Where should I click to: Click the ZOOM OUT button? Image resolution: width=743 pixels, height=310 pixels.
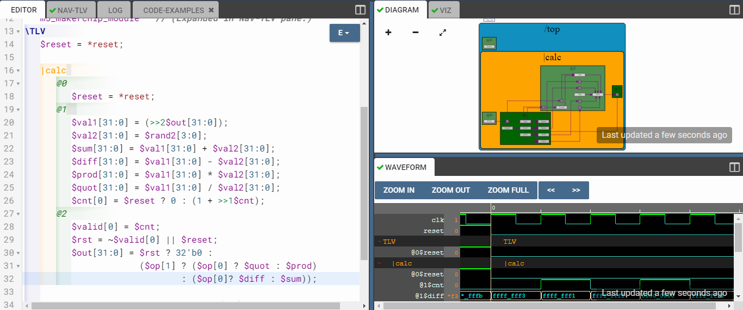451,190
